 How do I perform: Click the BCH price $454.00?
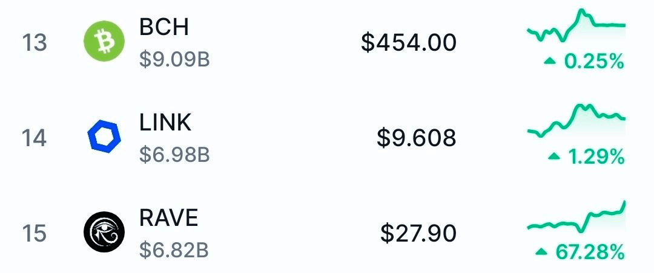click(409, 43)
